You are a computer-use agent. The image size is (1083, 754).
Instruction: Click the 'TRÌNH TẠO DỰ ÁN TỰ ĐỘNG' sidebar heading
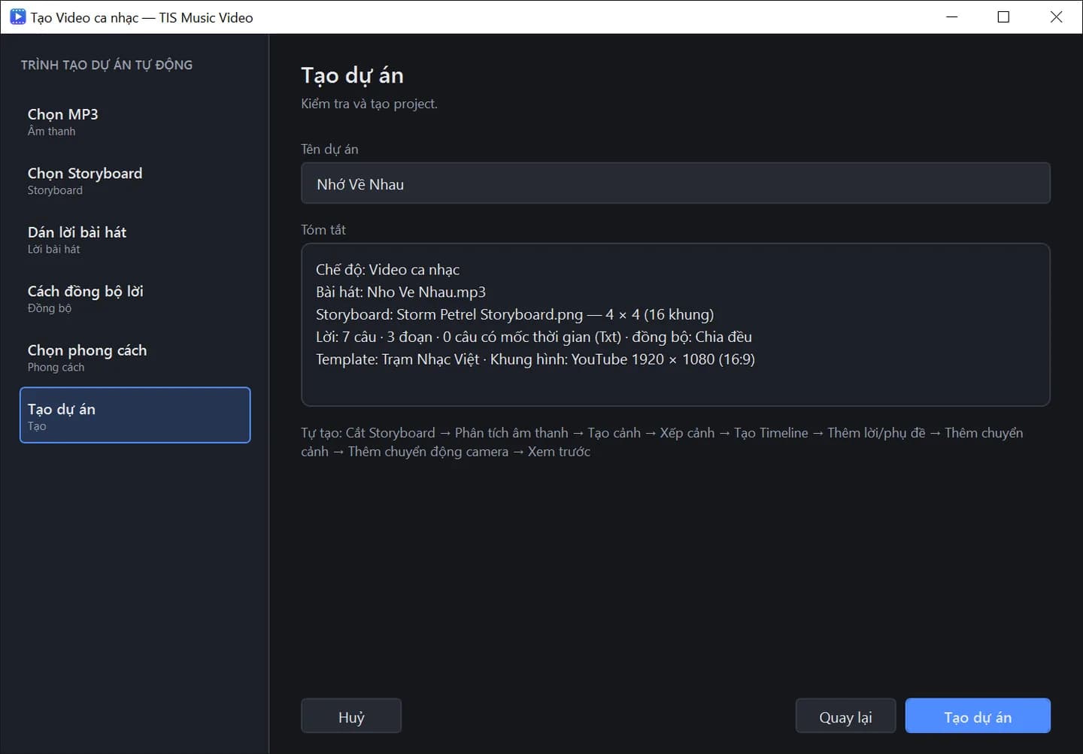(x=107, y=65)
